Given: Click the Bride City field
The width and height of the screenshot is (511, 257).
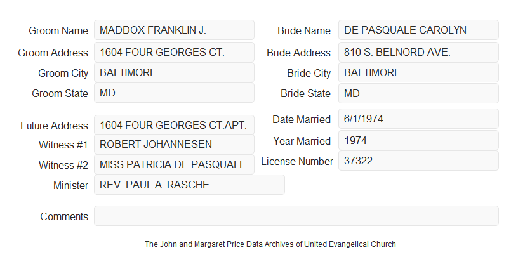Looking at the screenshot, I should (418, 72).
